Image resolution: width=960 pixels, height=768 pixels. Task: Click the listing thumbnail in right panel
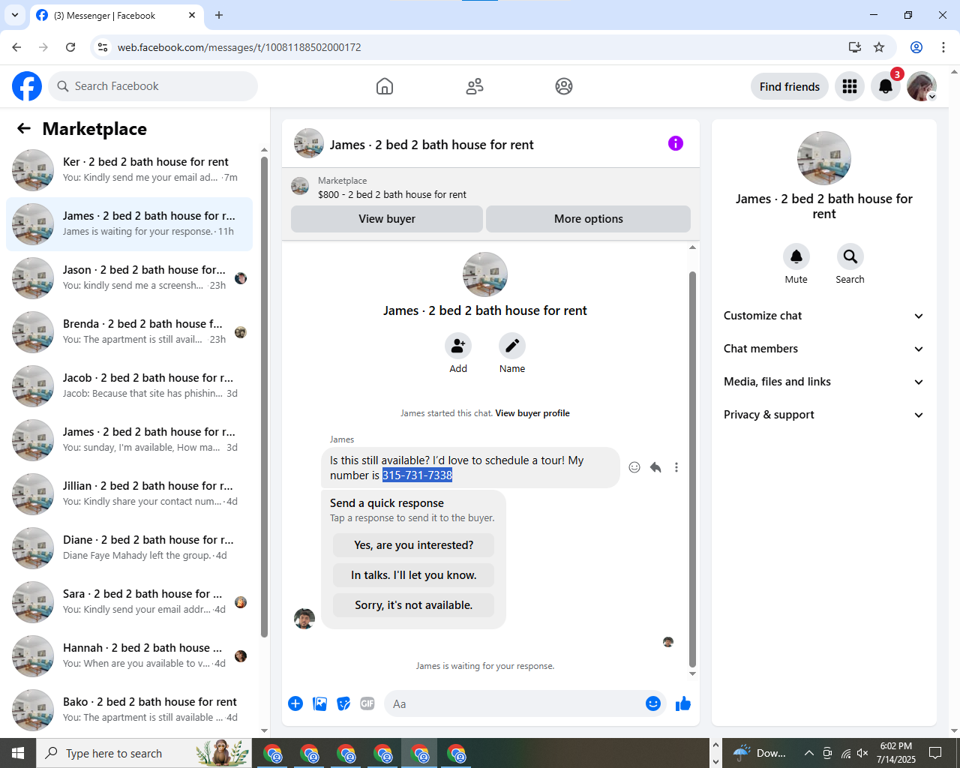tap(824, 158)
